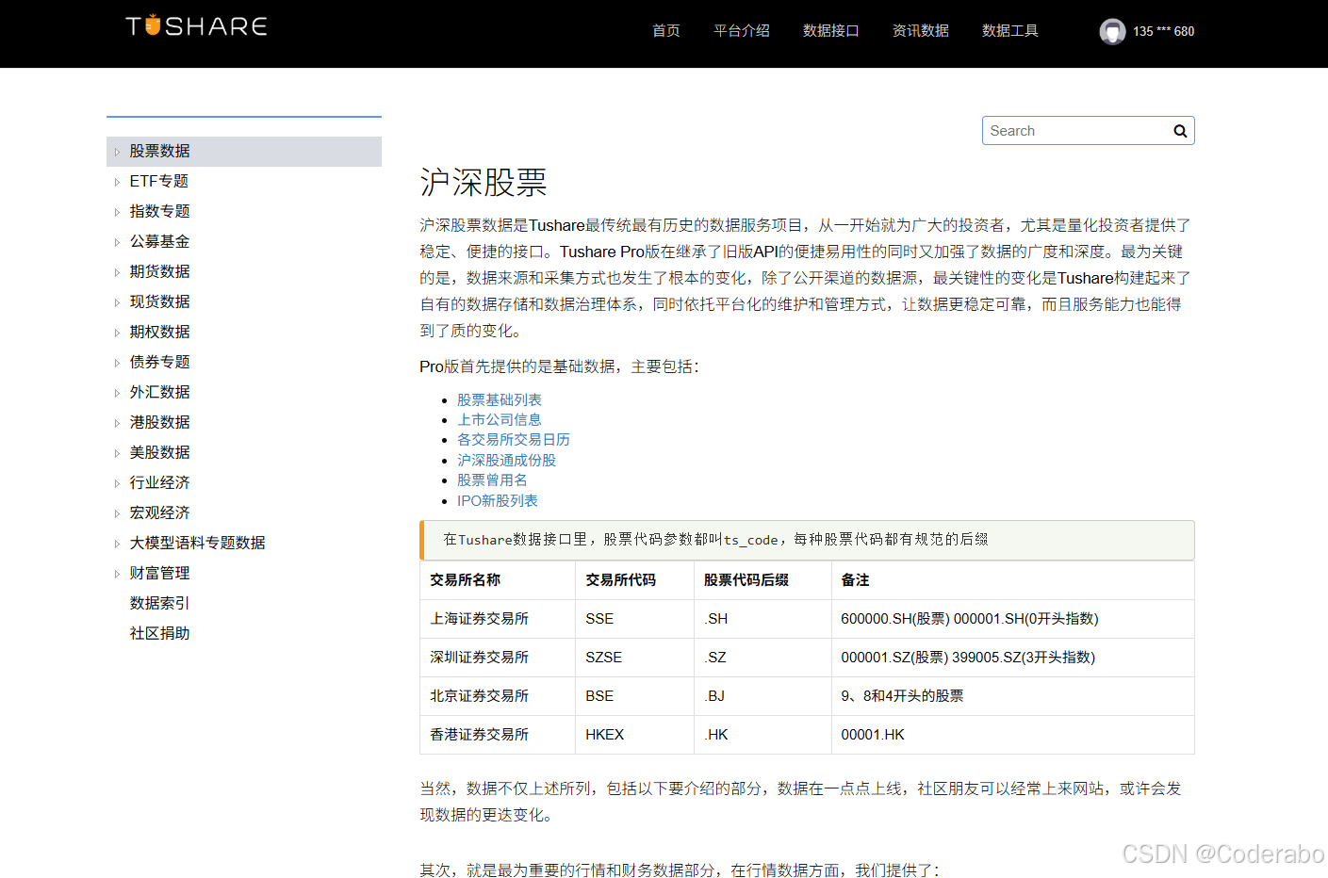Click the headset icon beside the phone number
Screen dimensions: 1328x878
tap(1112, 31)
